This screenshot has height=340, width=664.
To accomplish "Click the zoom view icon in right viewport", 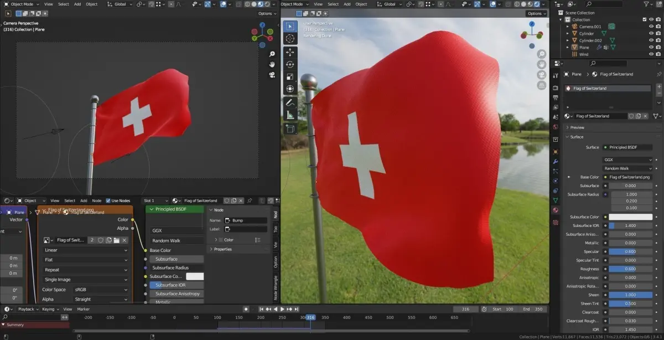I will 542,54.
